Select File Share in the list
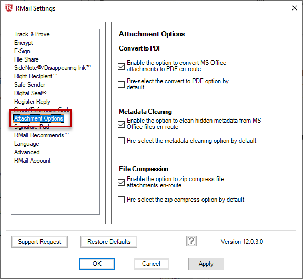303x279 pixels. [x=26, y=59]
